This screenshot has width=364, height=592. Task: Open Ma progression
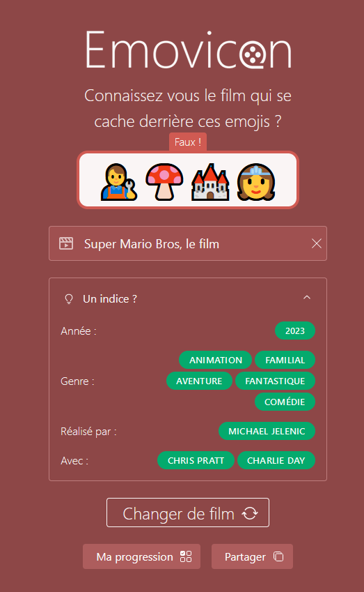[142, 556]
